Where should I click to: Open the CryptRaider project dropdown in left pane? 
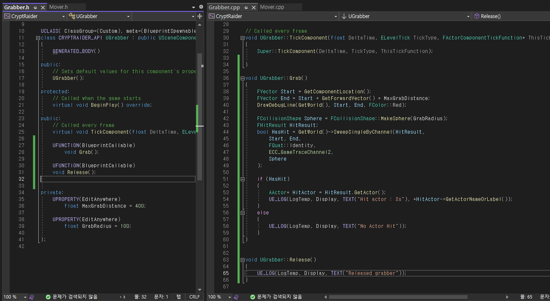coord(35,16)
